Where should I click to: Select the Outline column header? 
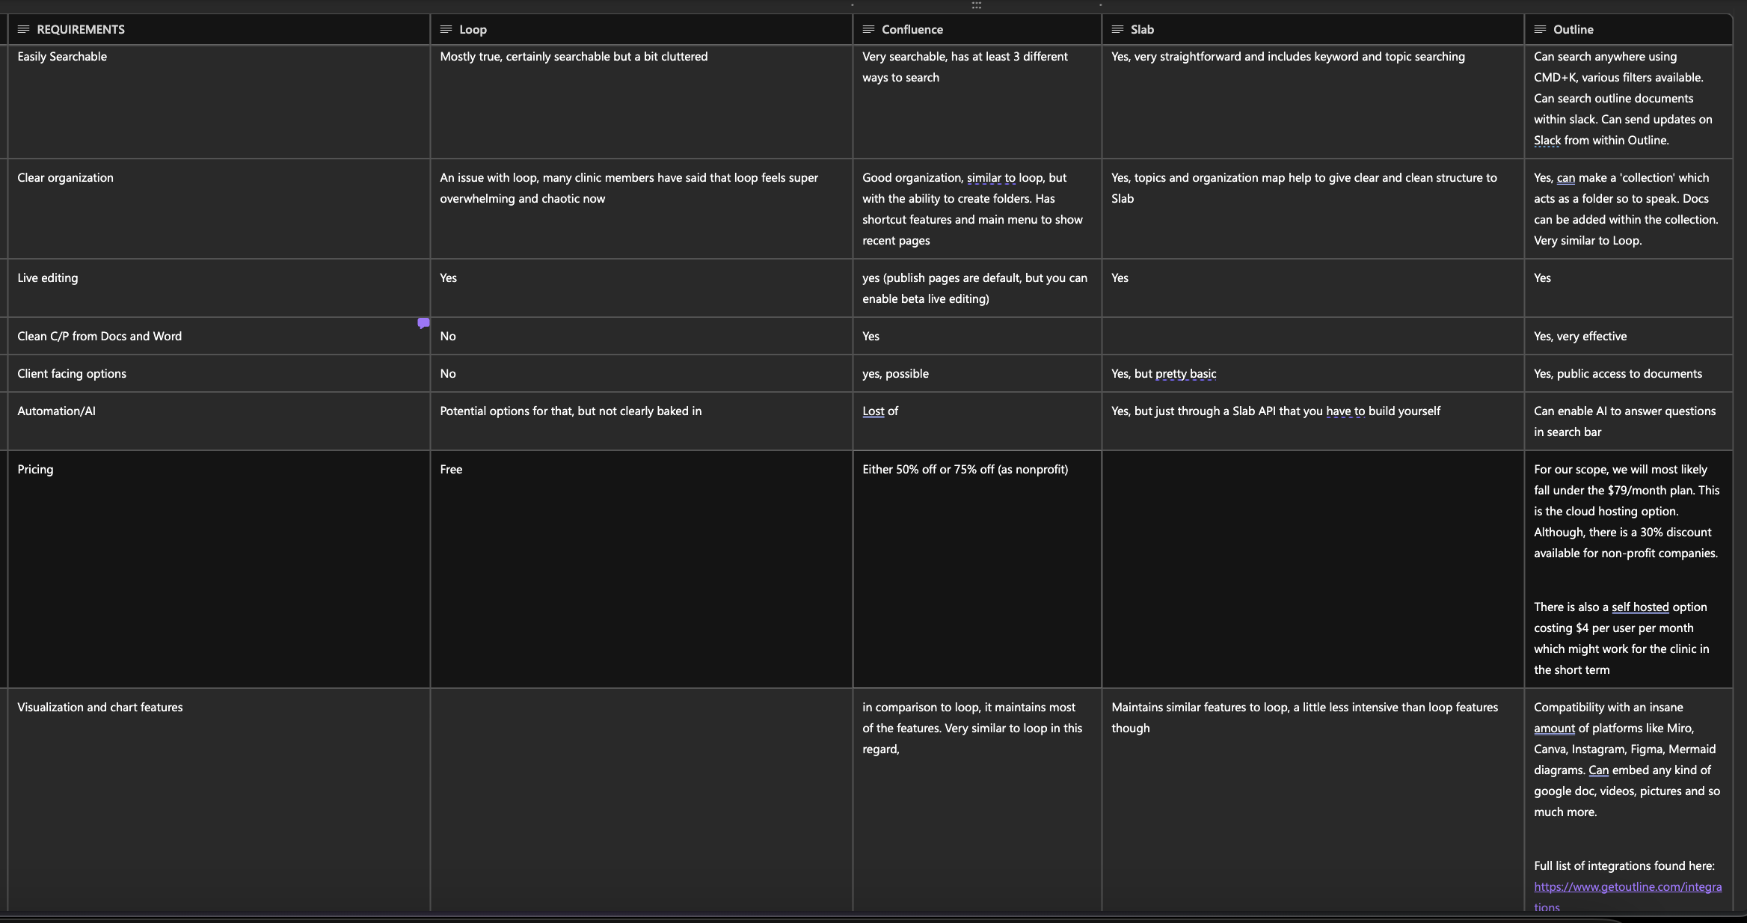tap(1629, 29)
